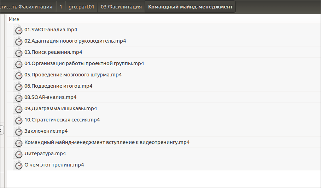Screen dimensions: 321x188
Task: Click the icon of 05.Проведение мозгового штурма.mp4
Action: point(18,75)
